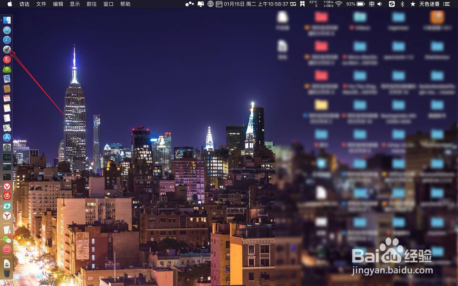The width and height of the screenshot is (458, 286).
Task: Open Notification Center list icon
Action: 446,4
